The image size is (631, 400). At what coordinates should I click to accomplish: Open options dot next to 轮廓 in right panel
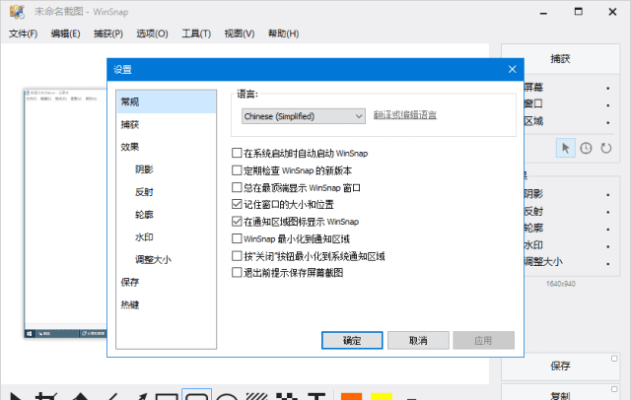point(608,230)
